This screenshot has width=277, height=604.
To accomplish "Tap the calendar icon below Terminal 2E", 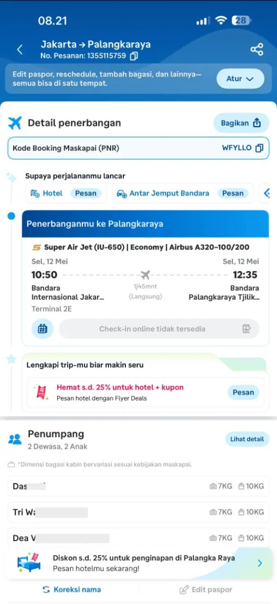I will (42, 329).
